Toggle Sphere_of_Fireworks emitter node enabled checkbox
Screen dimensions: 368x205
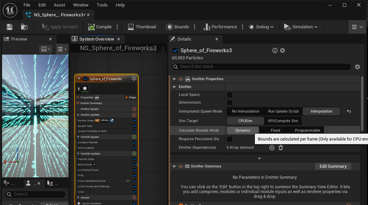[x=86, y=79]
